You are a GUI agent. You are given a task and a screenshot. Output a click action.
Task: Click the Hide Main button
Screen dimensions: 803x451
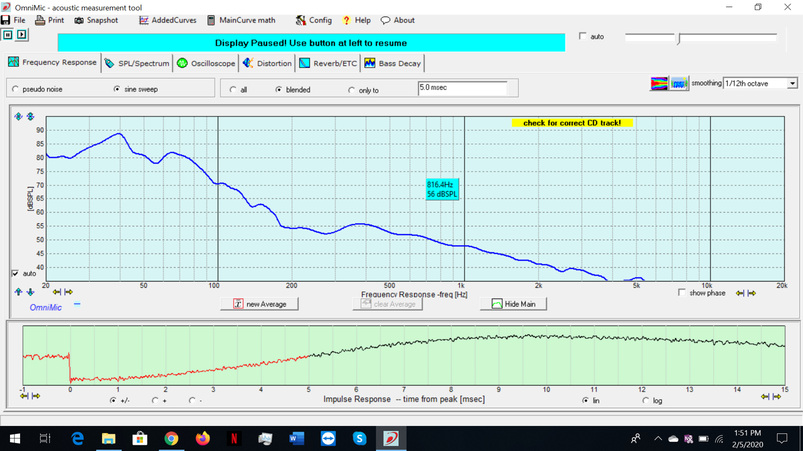[513, 304]
